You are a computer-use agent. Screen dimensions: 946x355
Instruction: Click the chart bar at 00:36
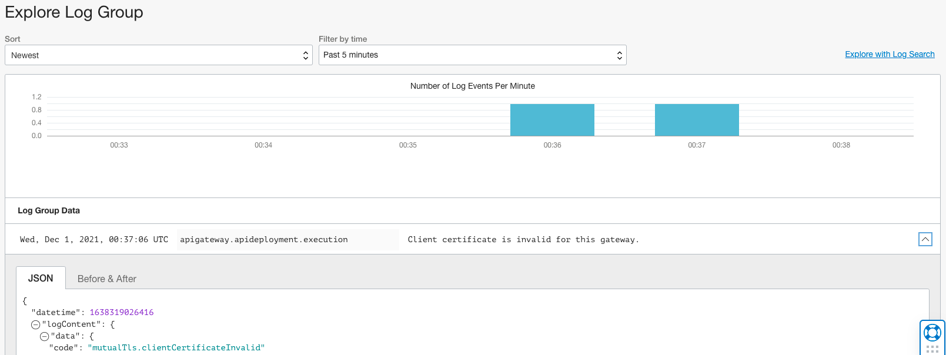click(552, 120)
